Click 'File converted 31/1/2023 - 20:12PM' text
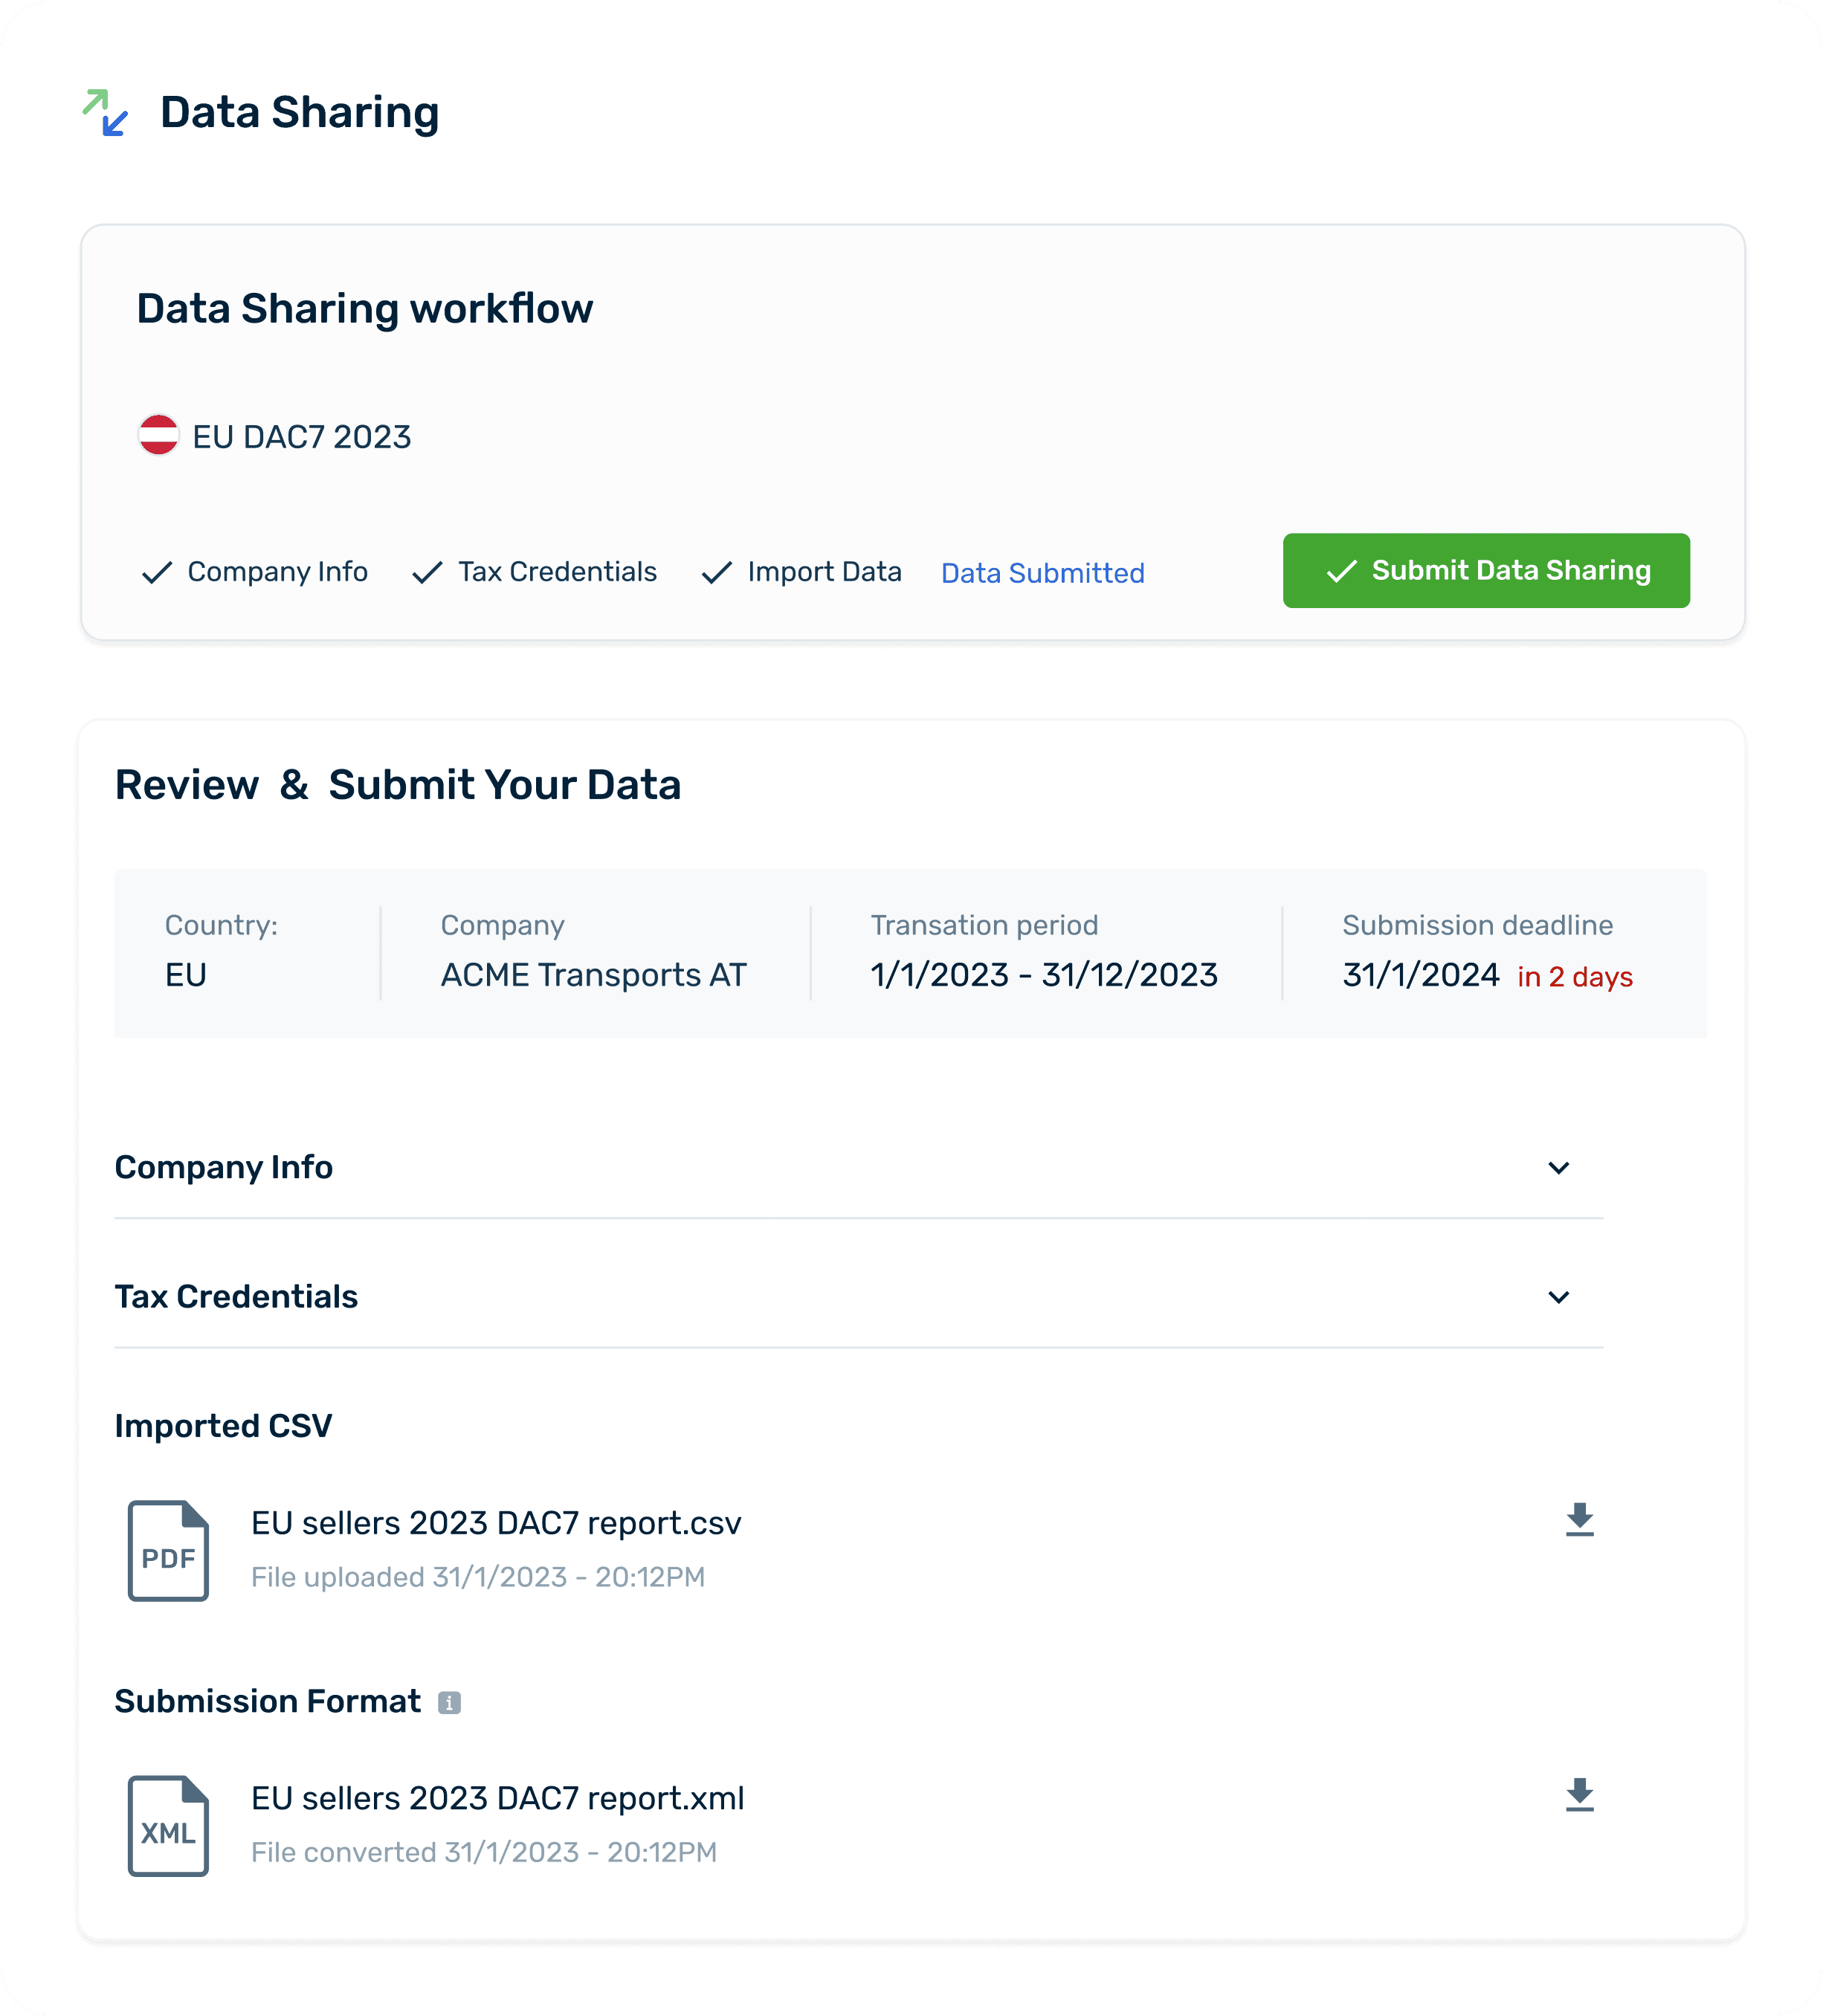The height and width of the screenshot is (2016, 1823). tap(484, 1852)
